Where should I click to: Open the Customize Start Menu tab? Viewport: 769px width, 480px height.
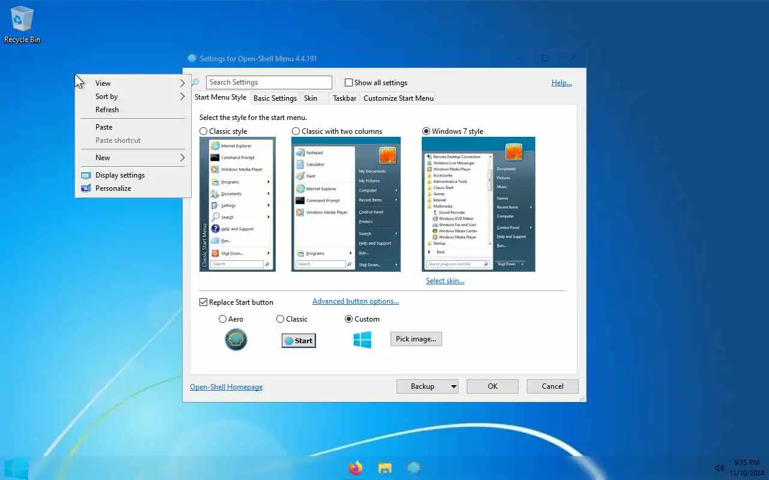[398, 98]
